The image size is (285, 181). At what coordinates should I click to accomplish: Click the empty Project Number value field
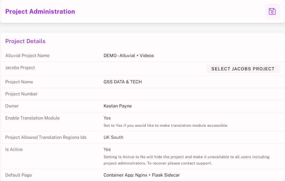190,94
